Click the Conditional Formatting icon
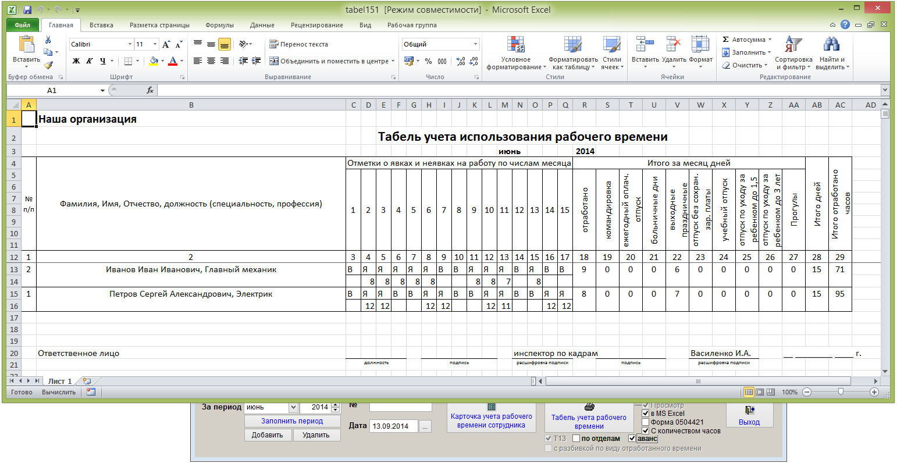897x463 pixels. click(x=515, y=45)
